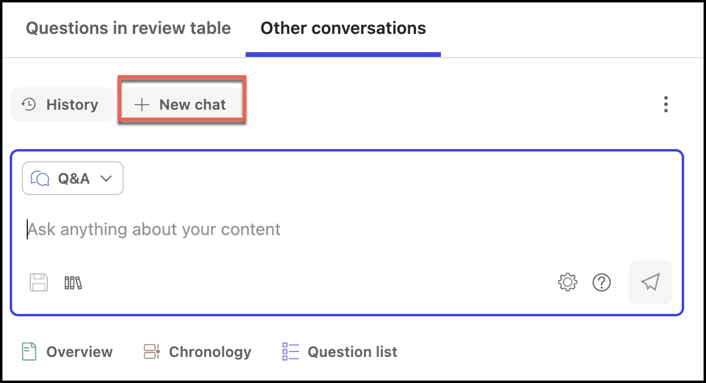This screenshot has height=383, width=706.
Task: Click the help question mark icon
Action: (601, 282)
